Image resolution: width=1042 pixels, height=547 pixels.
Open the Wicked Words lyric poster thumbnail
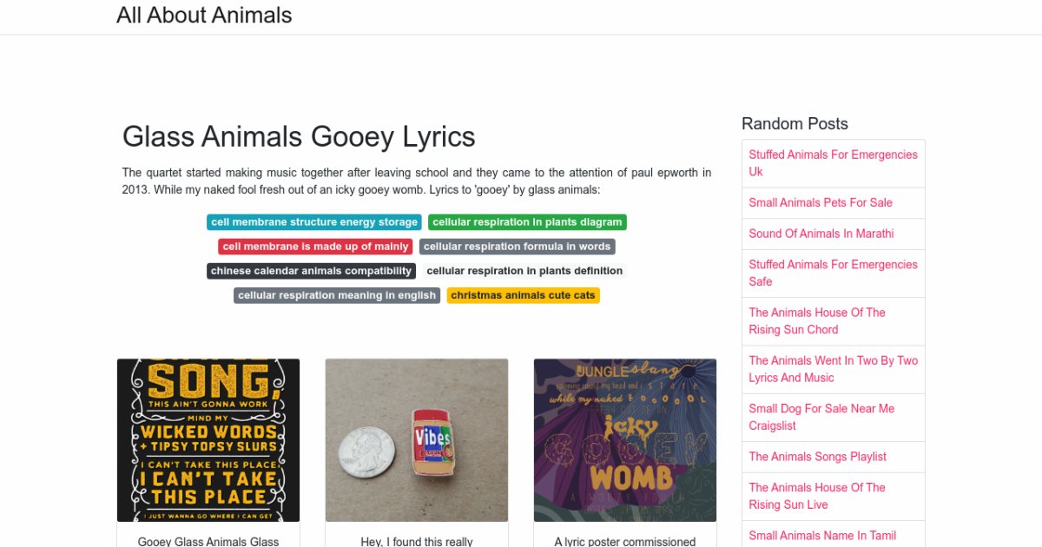pyautogui.click(x=208, y=440)
